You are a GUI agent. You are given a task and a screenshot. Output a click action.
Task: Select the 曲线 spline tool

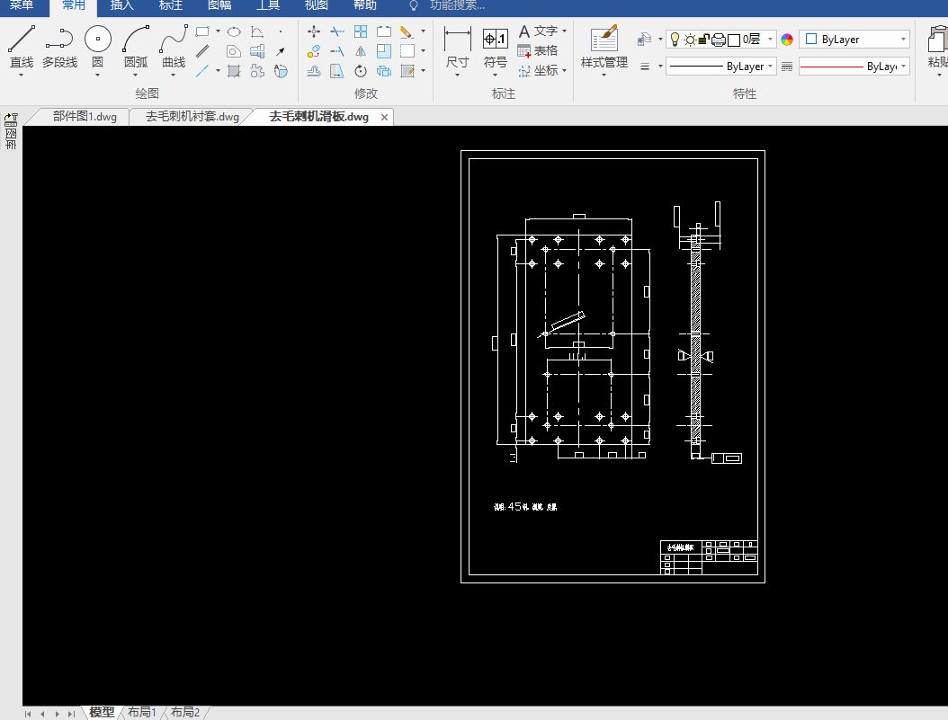coord(174,46)
